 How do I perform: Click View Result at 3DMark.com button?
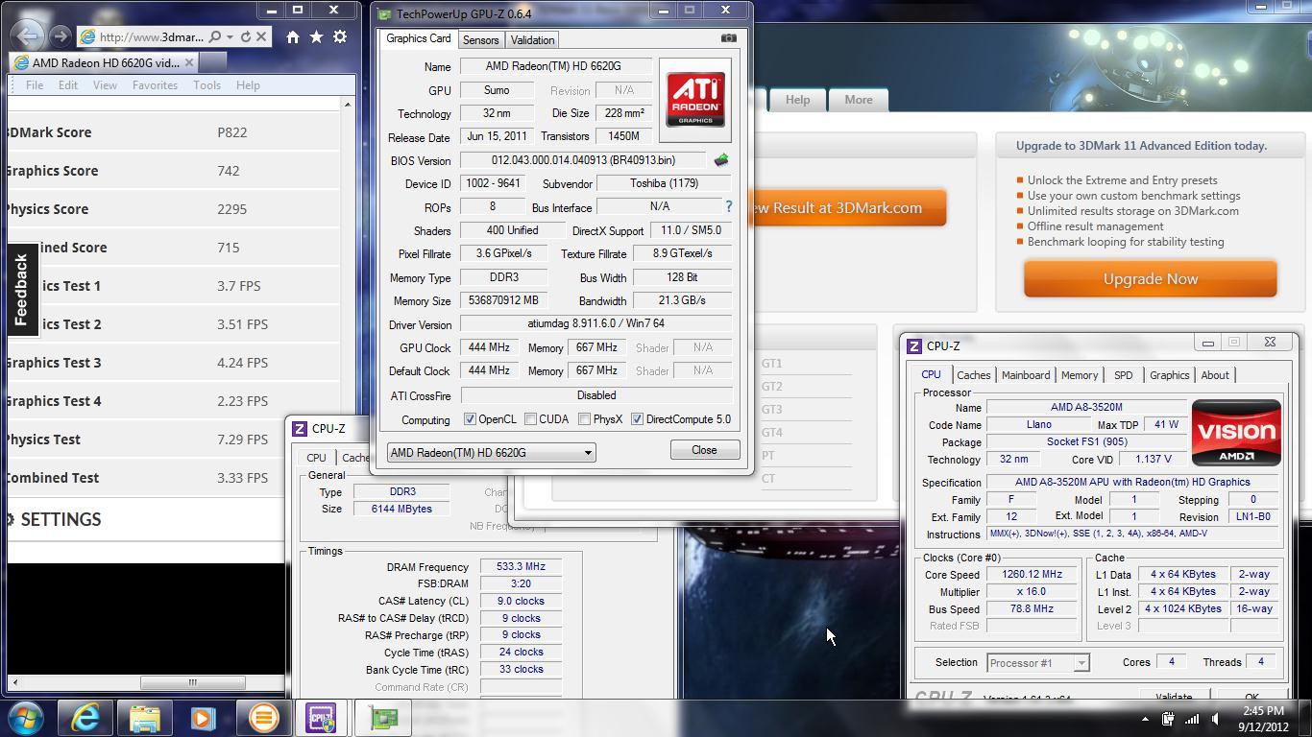point(849,207)
